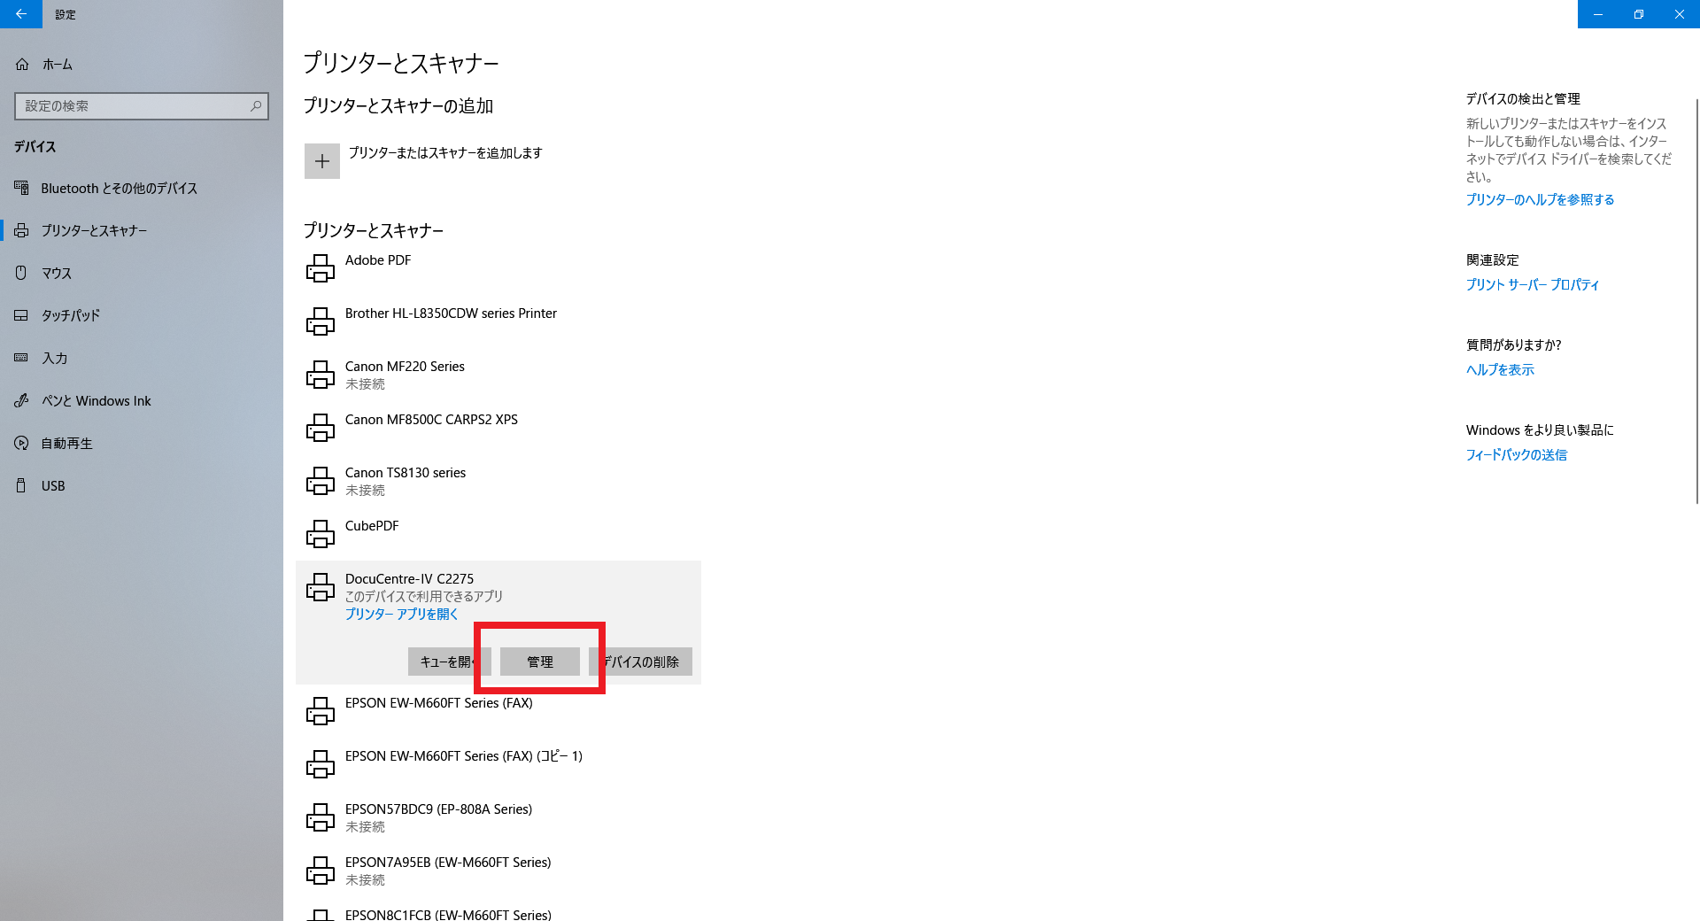The width and height of the screenshot is (1700, 921).
Task: Click the 管理 button for DocuCentre-IV
Action: (540, 662)
